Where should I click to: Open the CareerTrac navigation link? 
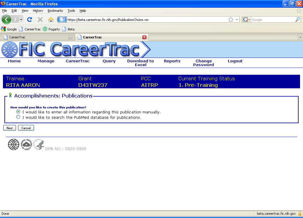click(x=78, y=61)
